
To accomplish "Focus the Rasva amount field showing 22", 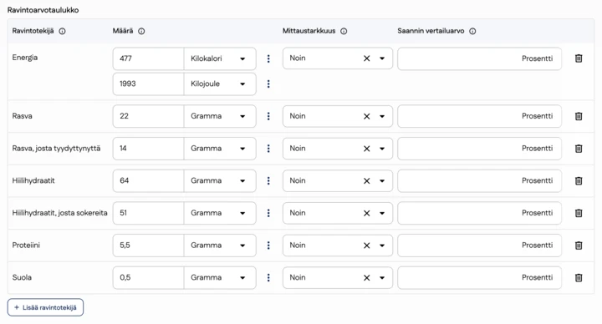I will pyautogui.click(x=148, y=116).
